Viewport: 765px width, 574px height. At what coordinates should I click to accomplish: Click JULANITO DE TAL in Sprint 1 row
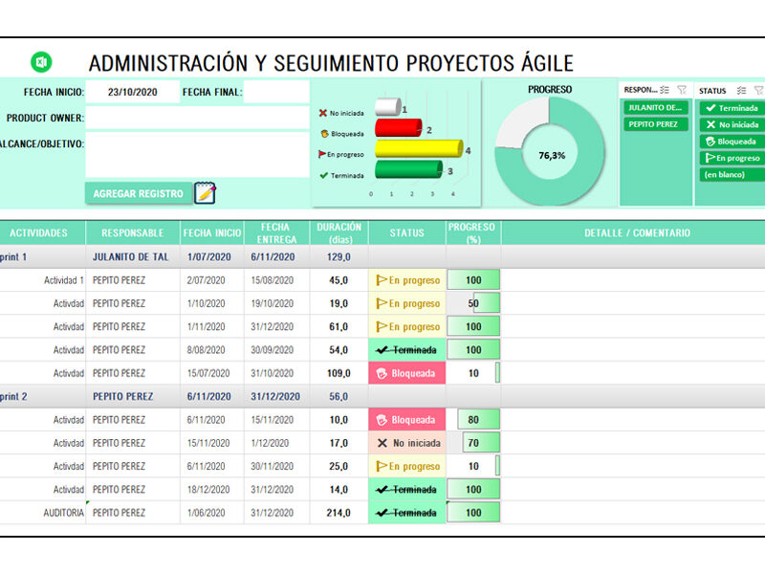(131, 256)
